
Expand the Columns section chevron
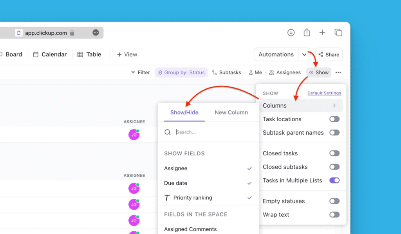[335, 105]
